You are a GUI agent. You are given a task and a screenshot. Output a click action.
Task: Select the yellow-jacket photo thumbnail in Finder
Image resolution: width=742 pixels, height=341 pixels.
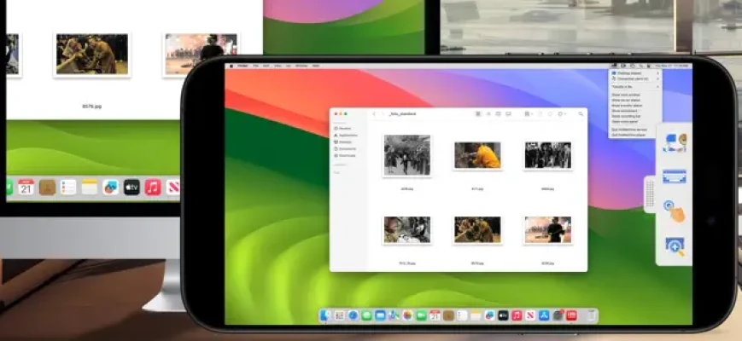(x=477, y=155)
